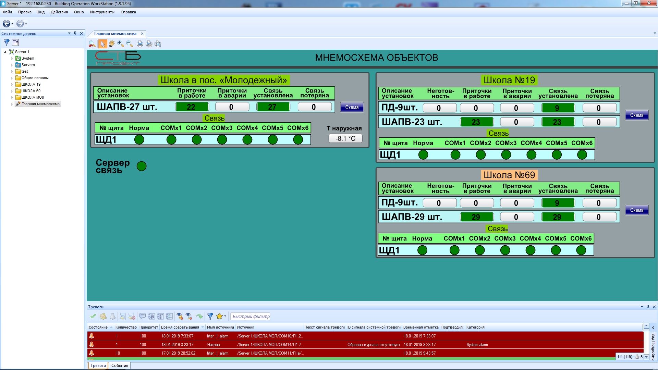The image size is (658, 370).
Task: Switch to the События tab
Action: (x=120, y=366)
